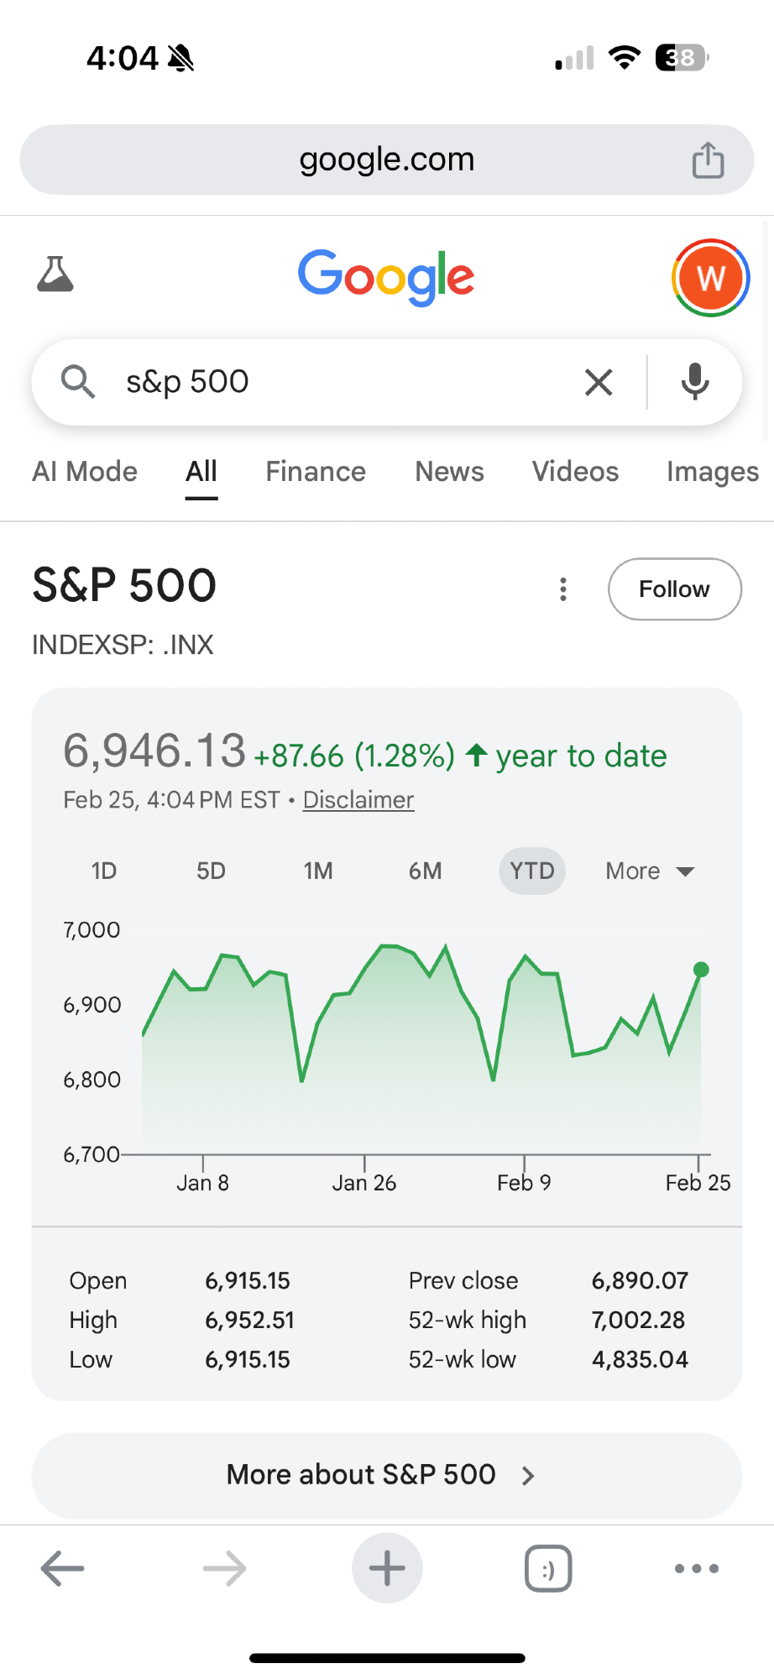
Task: Select the 1D chart range
Action: click(104, 871)
